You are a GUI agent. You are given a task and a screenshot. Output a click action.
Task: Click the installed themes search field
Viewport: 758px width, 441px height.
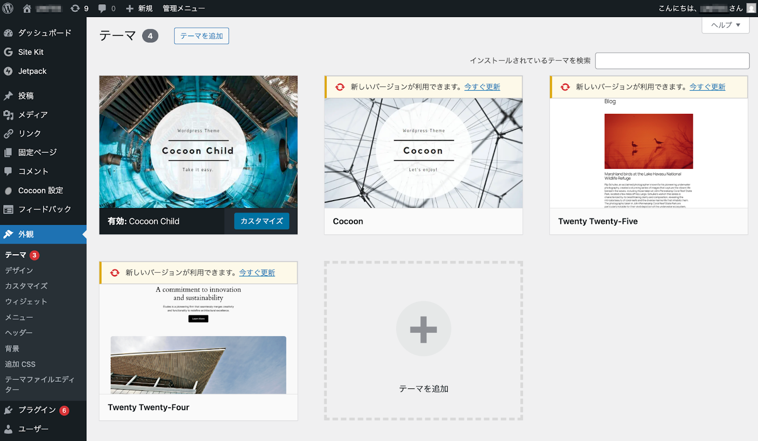click(672, 61)
